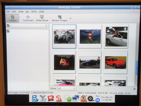Select the parent folder '..' entry
The height and width of the screenshot is (106, 141).
(9, 31)
